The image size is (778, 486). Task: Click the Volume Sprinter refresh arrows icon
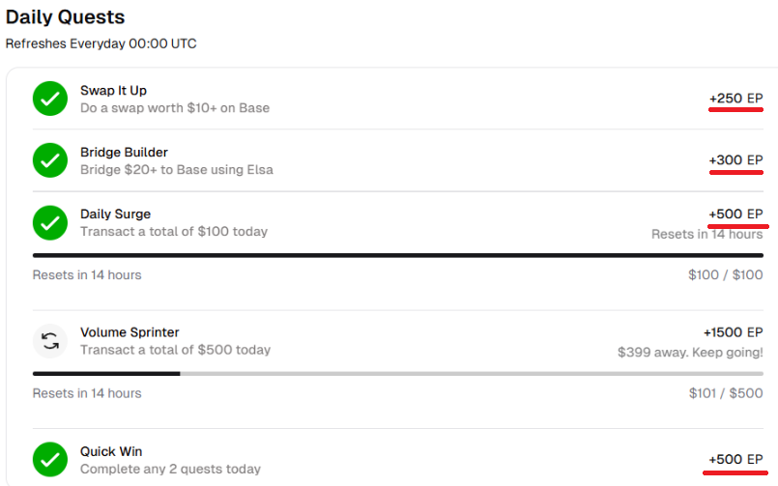point(50,341)
